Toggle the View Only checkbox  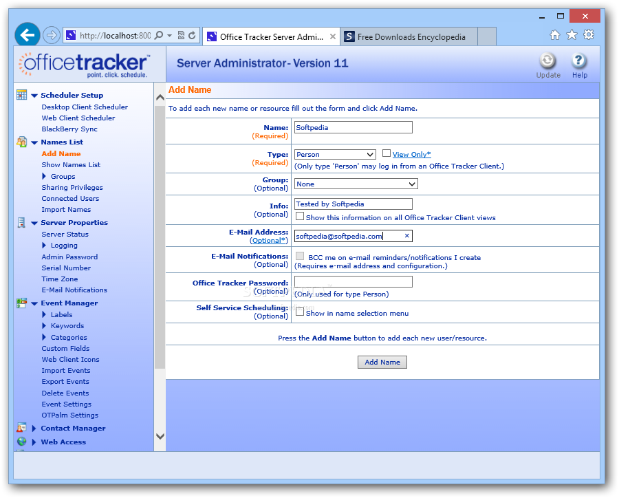click(387, 153)
